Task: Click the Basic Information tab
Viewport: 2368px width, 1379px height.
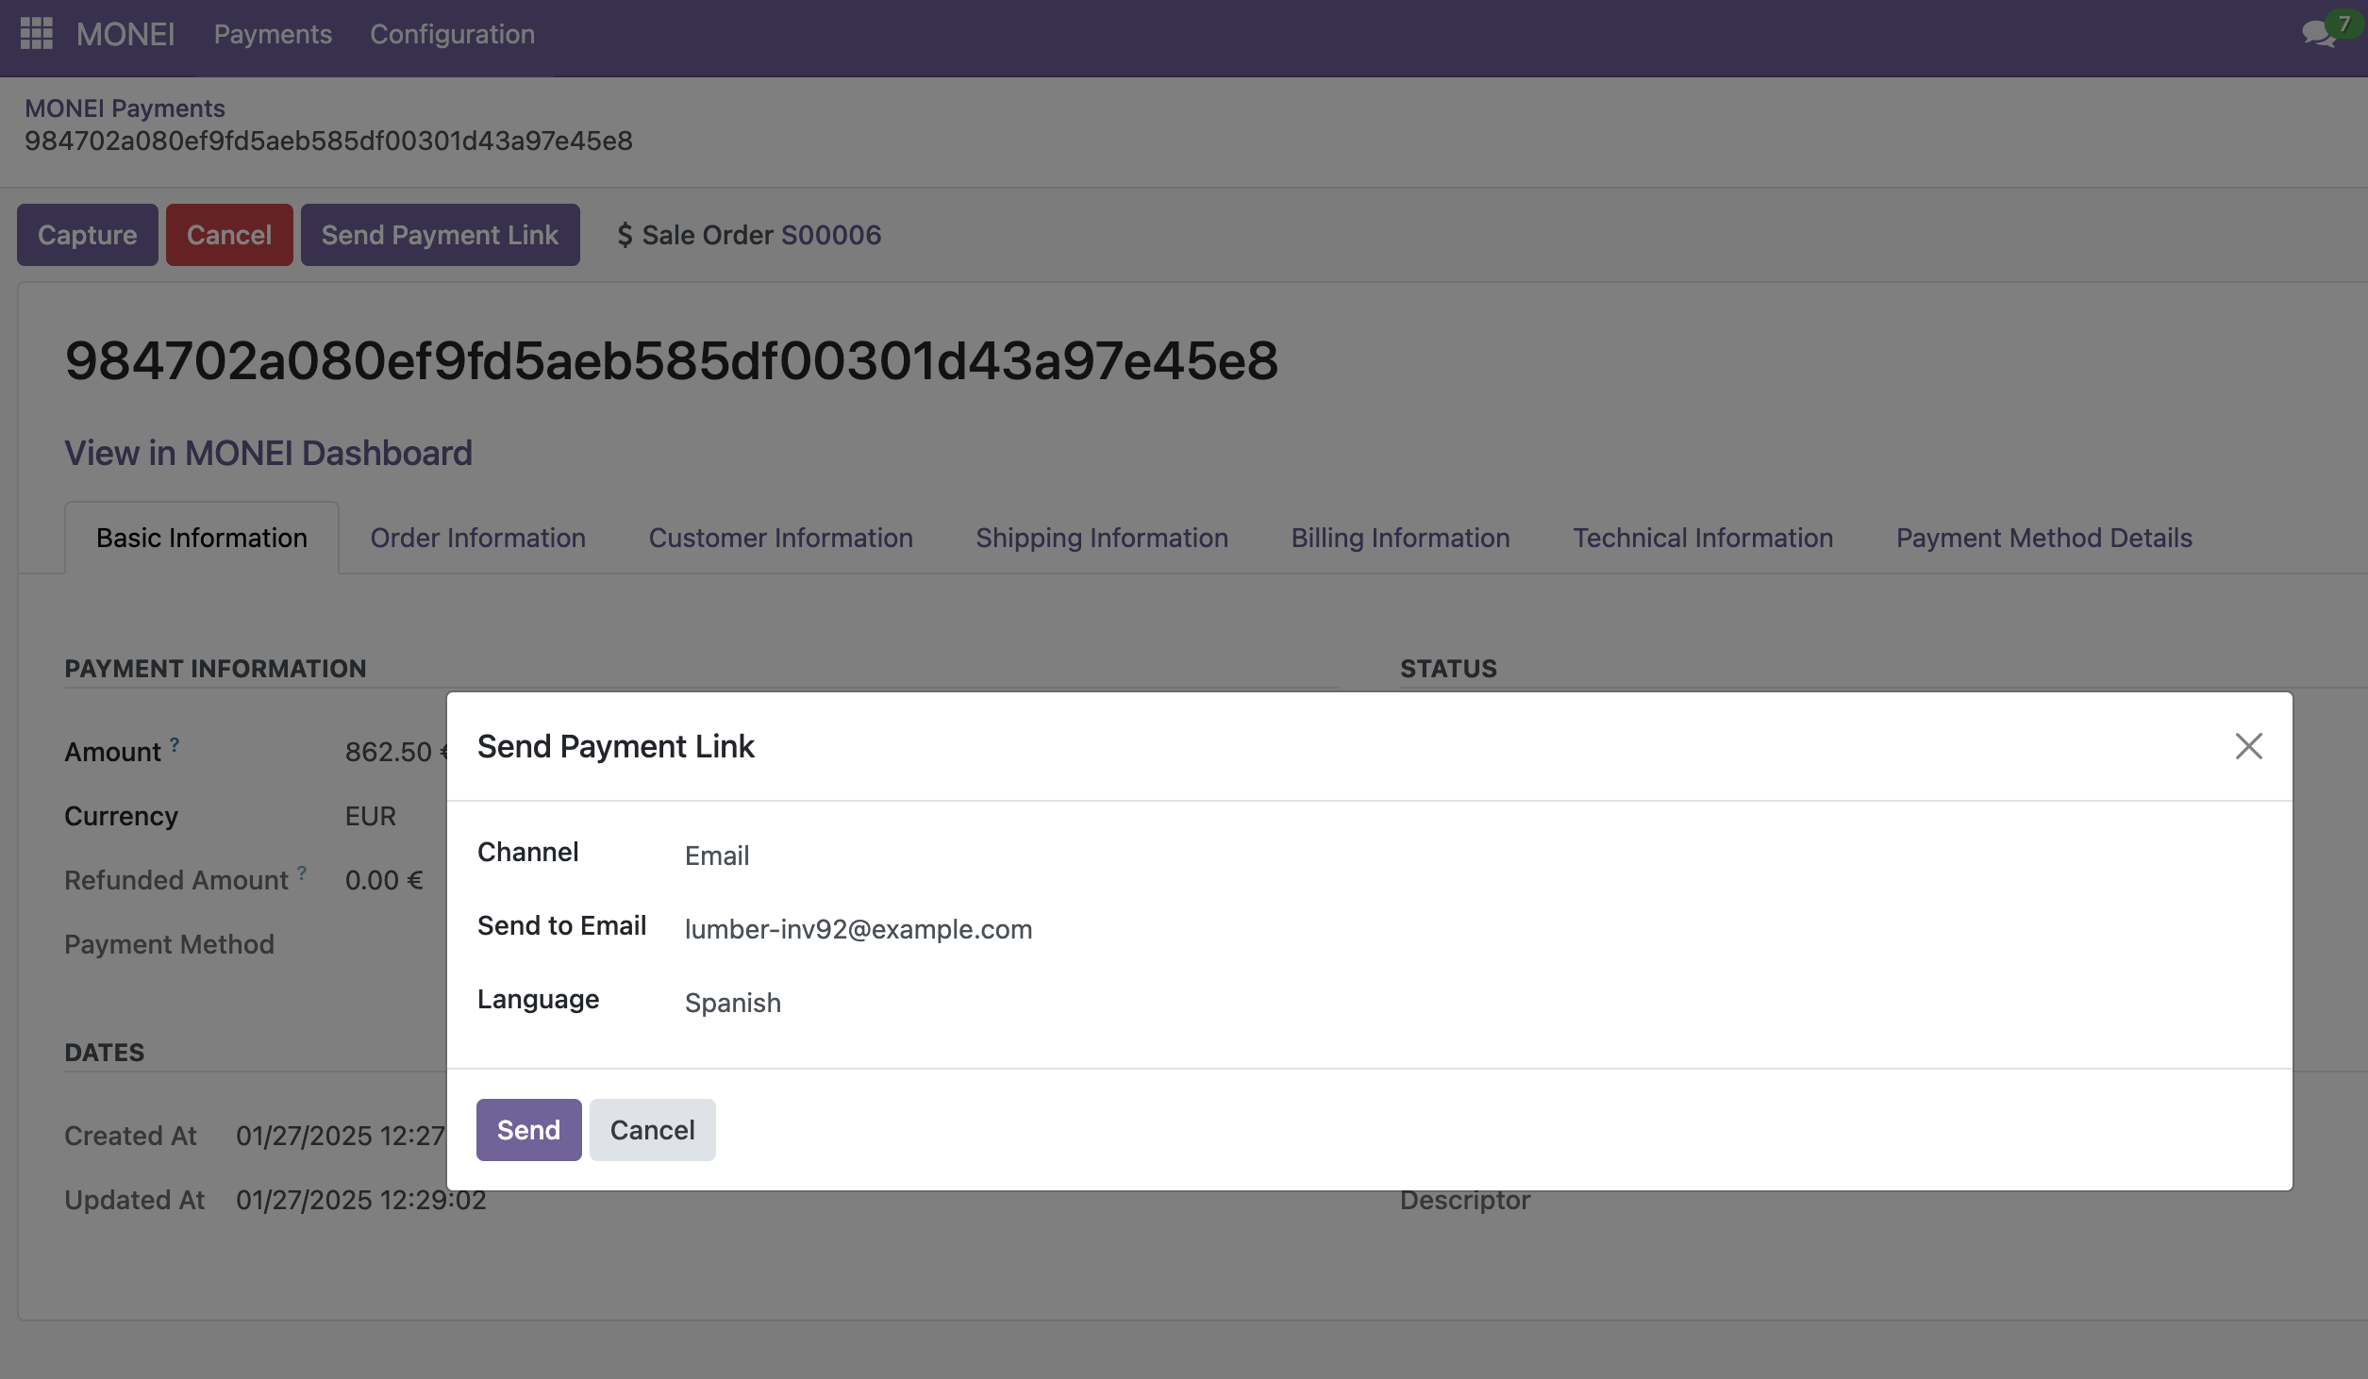Action: (200, 537)
